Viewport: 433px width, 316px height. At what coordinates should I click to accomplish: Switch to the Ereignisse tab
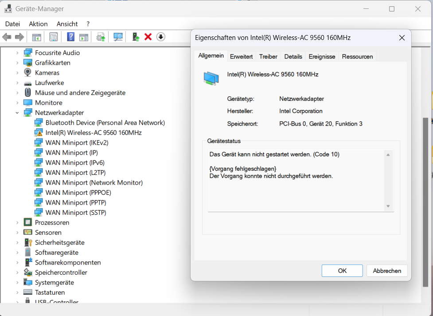322,57
